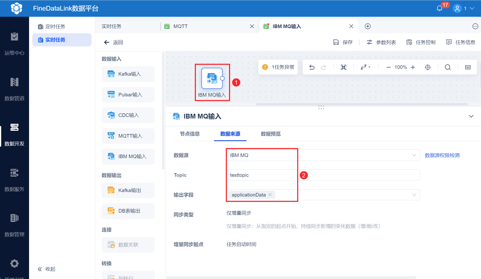Fit canvas to screen icon

point(343,67)
